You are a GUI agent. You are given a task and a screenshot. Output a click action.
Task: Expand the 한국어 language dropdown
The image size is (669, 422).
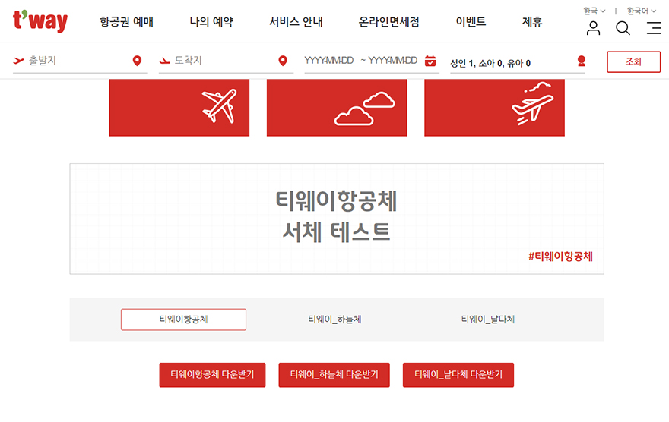(642, 11)
